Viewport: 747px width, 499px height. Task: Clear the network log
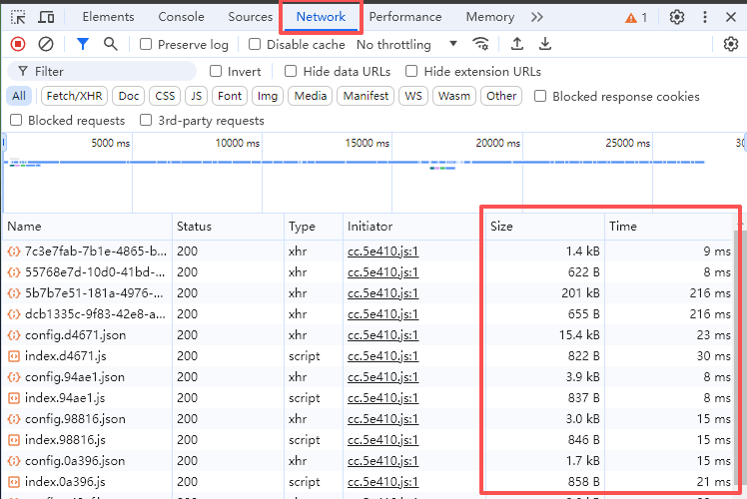[46, 44]
